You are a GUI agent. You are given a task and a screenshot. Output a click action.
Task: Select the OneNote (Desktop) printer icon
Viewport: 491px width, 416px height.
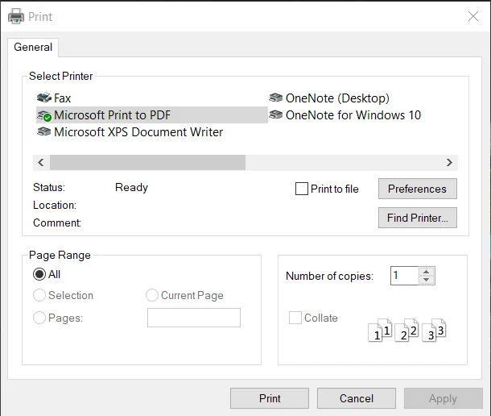pyautogui.click(x=276, y=98)
